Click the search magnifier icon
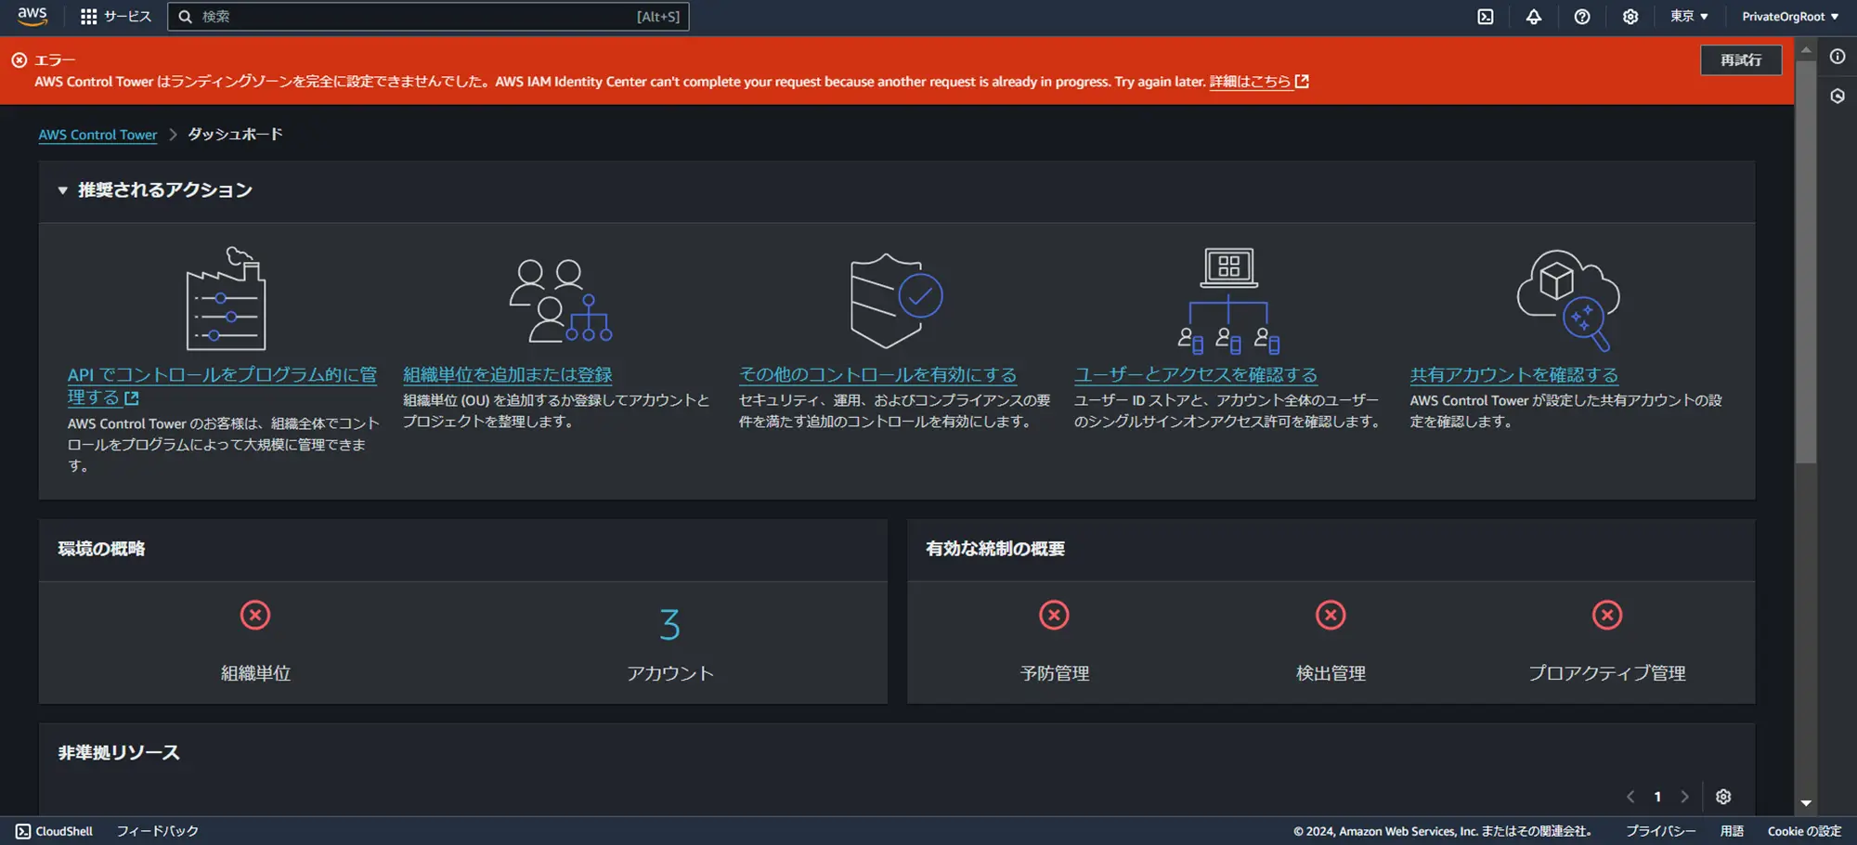This screenshot has width=1857, height=845. click(x=186, y=17)
